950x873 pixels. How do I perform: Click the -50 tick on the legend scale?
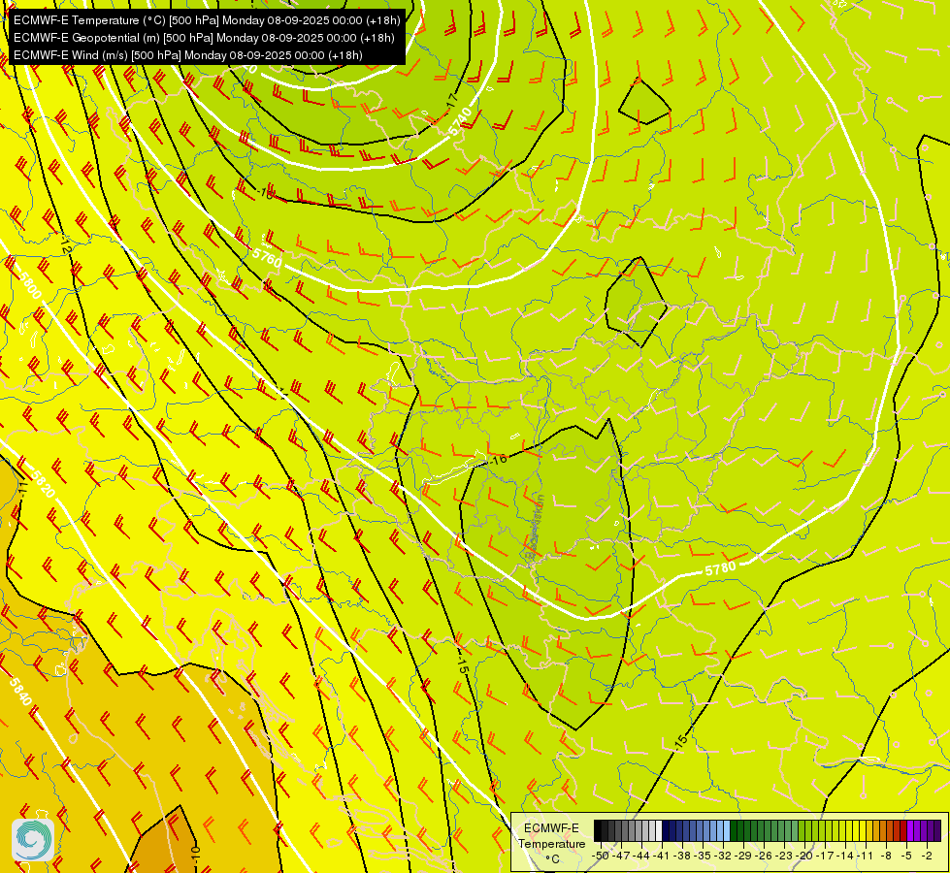pos(601,856)
